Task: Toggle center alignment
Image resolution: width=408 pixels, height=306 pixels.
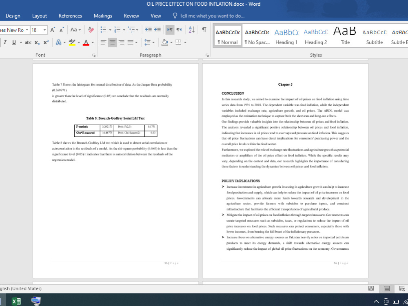Action: point(113,42)
